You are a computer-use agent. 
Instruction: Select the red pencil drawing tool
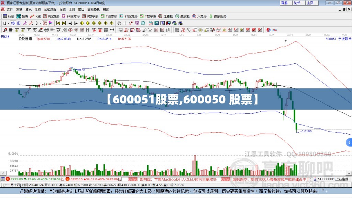point(5,30)
